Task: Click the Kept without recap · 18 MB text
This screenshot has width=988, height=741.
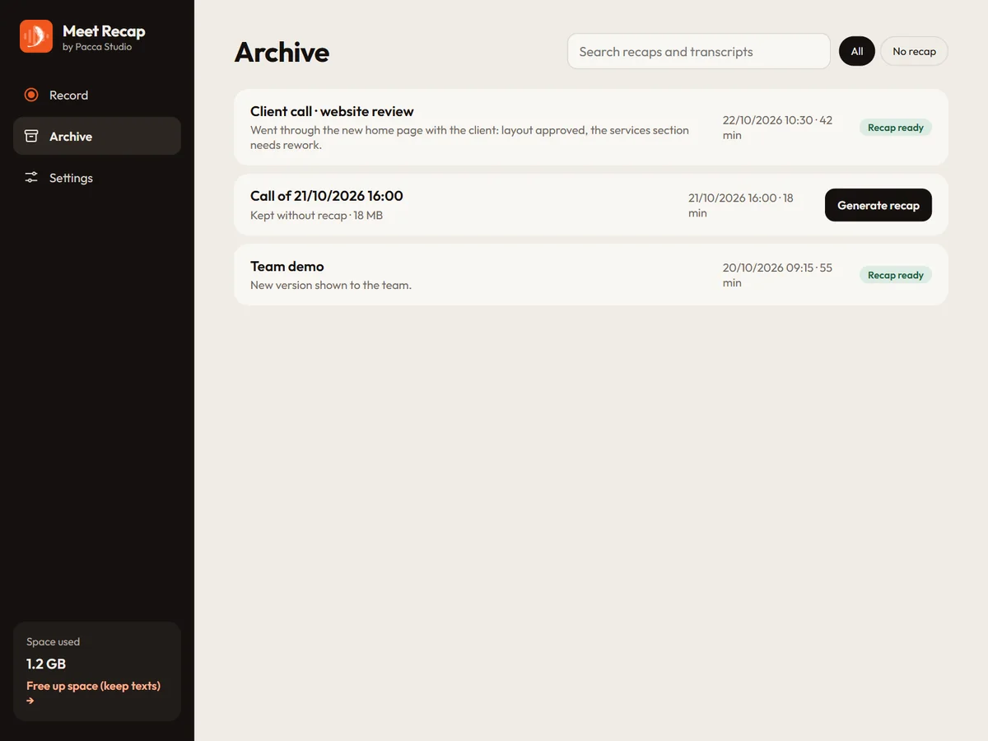Action: pos(316,216)
